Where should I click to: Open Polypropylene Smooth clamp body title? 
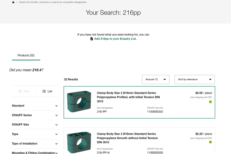point(127,138)
